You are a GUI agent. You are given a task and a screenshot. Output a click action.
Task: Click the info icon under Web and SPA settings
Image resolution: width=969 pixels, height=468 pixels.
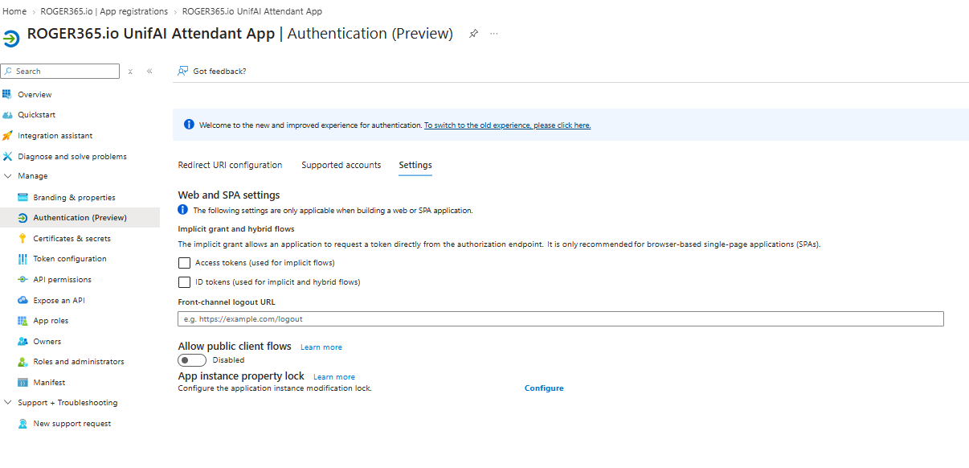(182, 210)
